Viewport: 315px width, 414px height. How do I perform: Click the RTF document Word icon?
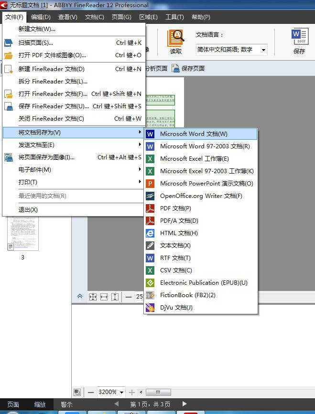(x=150, y=258)
